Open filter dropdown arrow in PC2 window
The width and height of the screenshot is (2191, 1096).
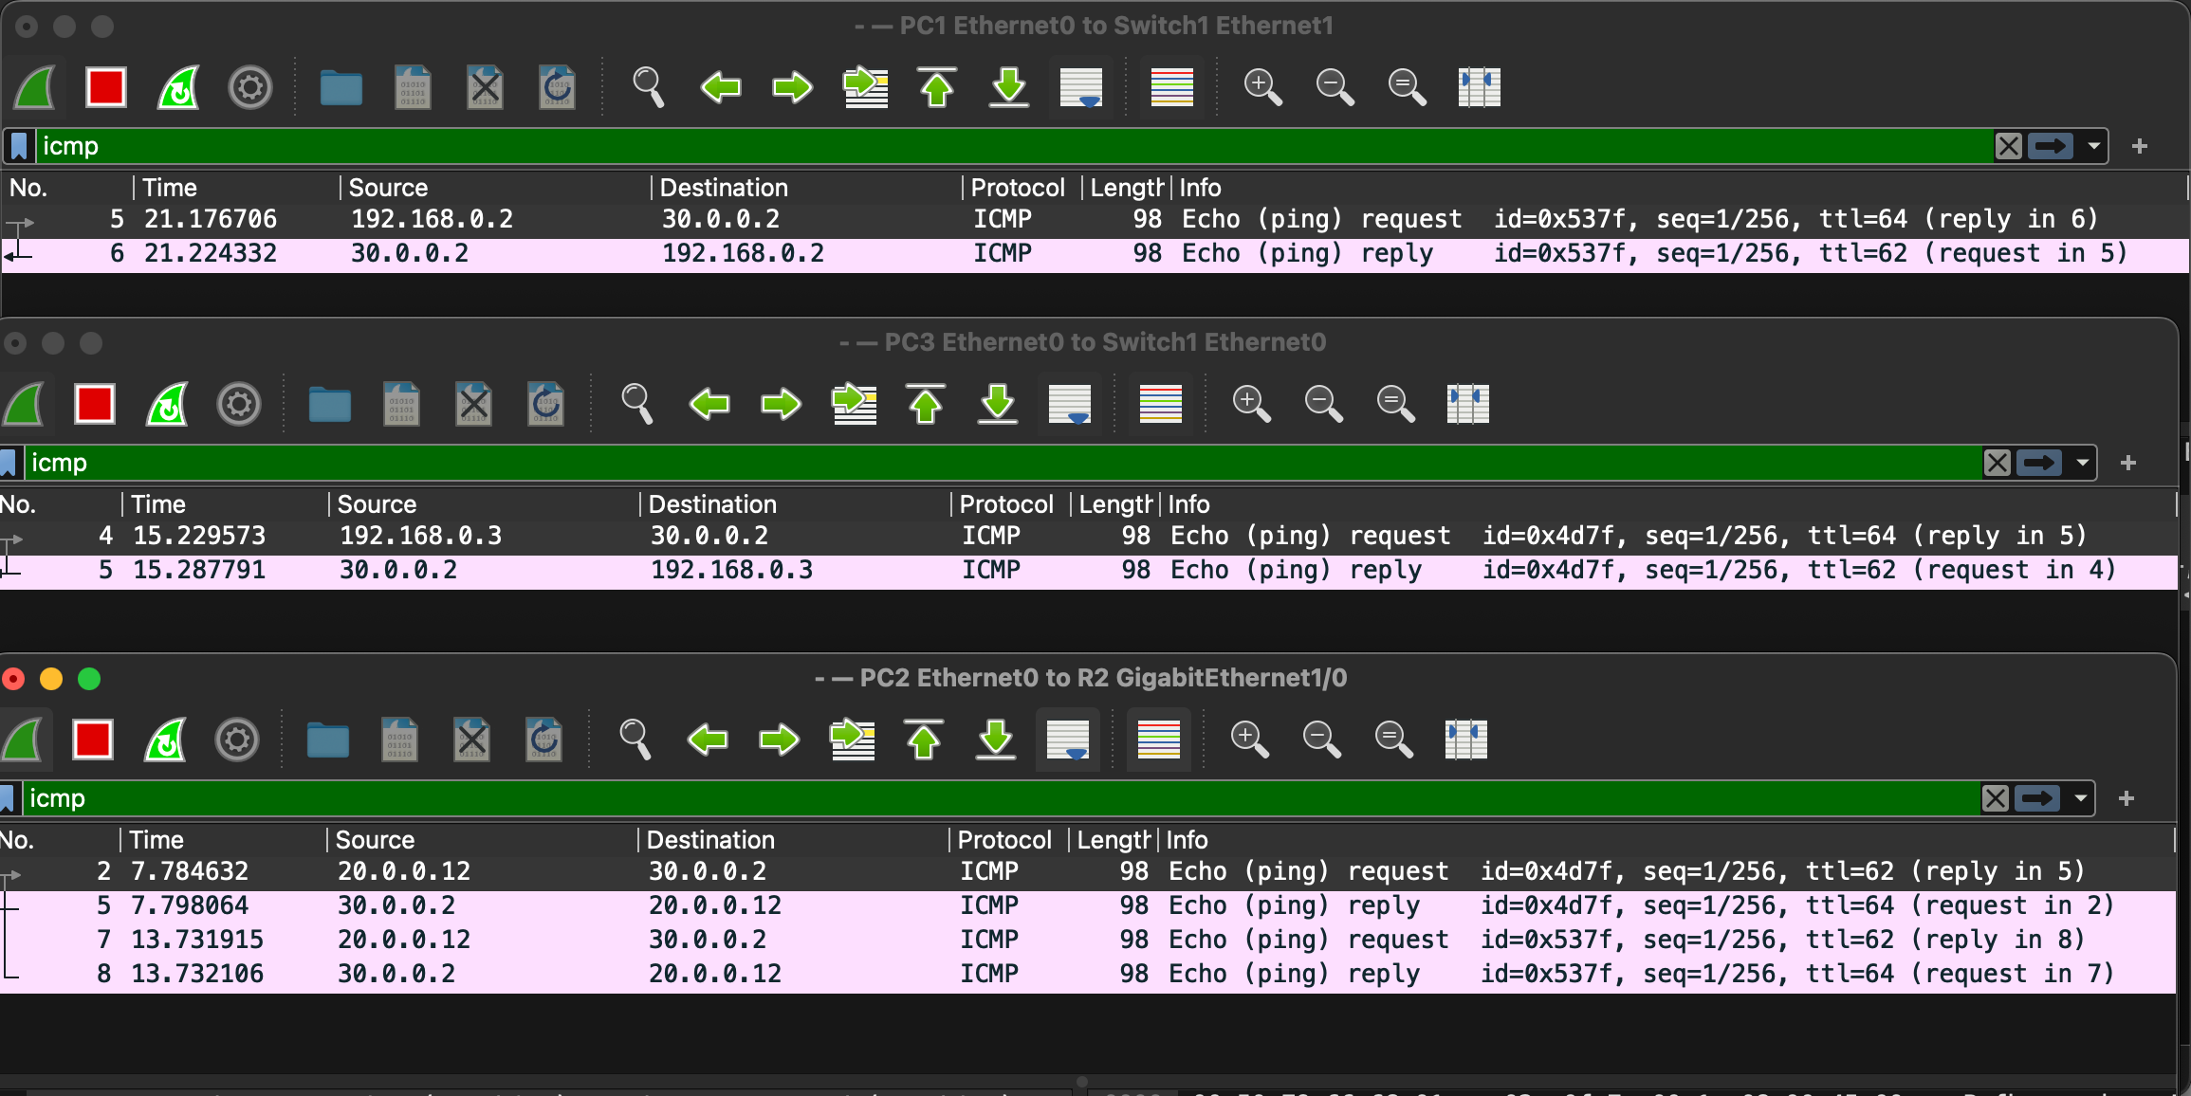point(2080,798)
